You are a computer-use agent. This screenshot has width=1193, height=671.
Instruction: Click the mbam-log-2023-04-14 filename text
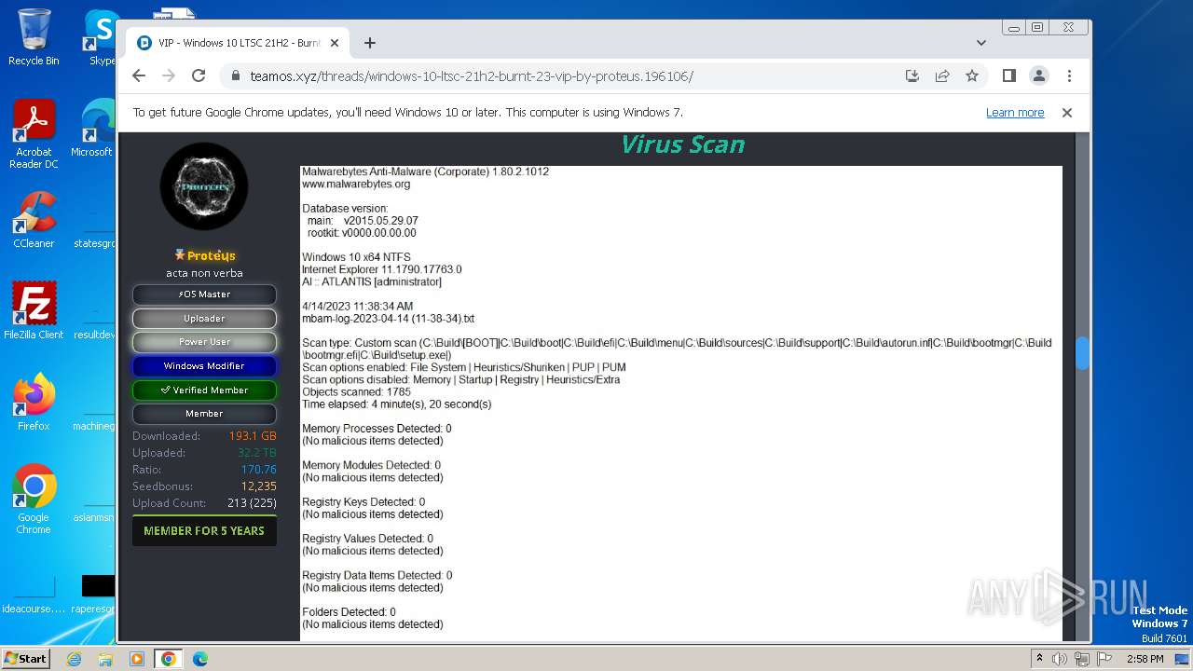click(389, 319)
